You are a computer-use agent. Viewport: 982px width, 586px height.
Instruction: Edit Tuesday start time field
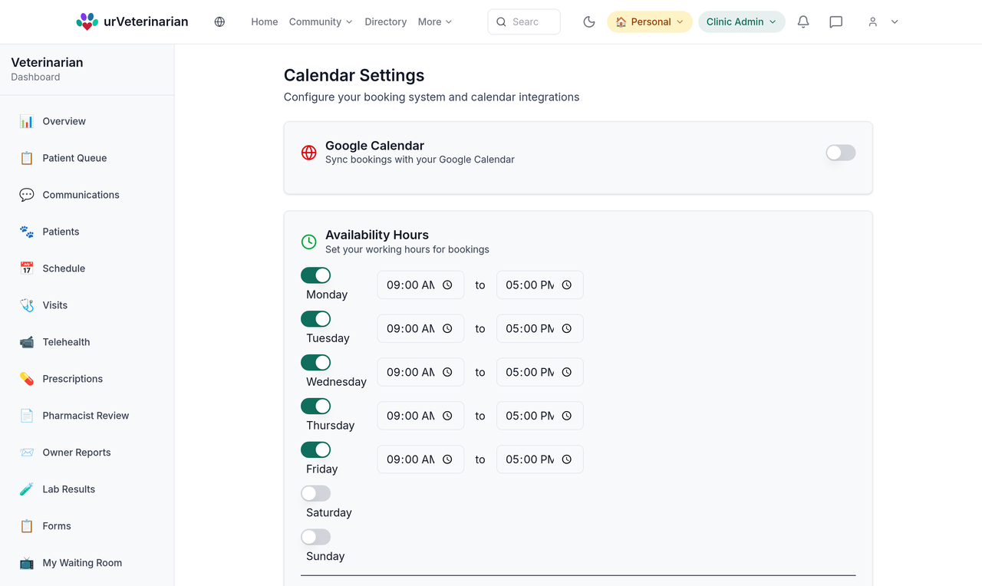420,328
